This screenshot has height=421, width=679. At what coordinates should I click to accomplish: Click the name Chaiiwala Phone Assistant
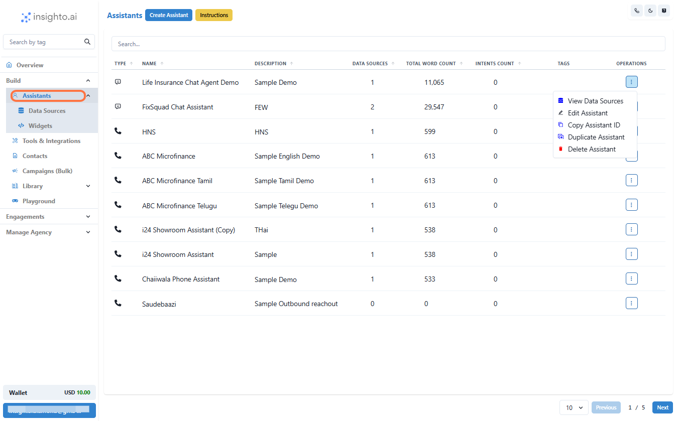point(181,279)
